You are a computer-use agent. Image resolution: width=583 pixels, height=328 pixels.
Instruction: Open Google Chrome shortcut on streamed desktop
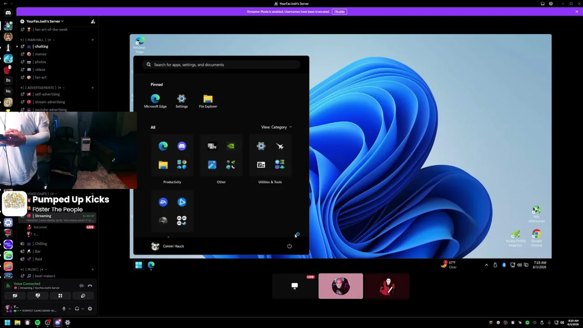(x=537, y=238)
